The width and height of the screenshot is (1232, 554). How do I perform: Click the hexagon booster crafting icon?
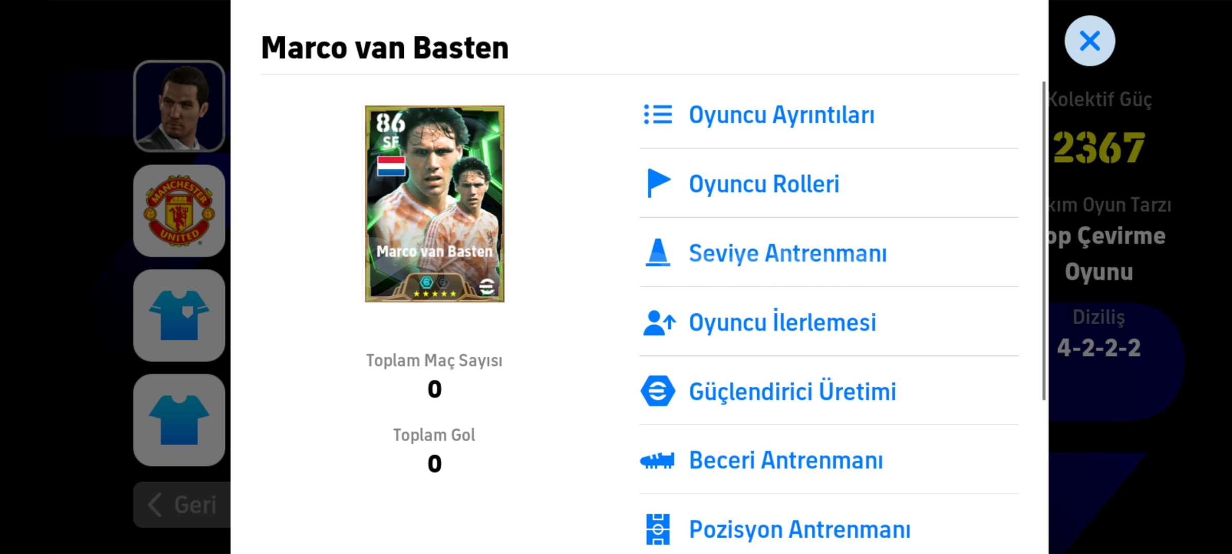[x=658, y=391]
